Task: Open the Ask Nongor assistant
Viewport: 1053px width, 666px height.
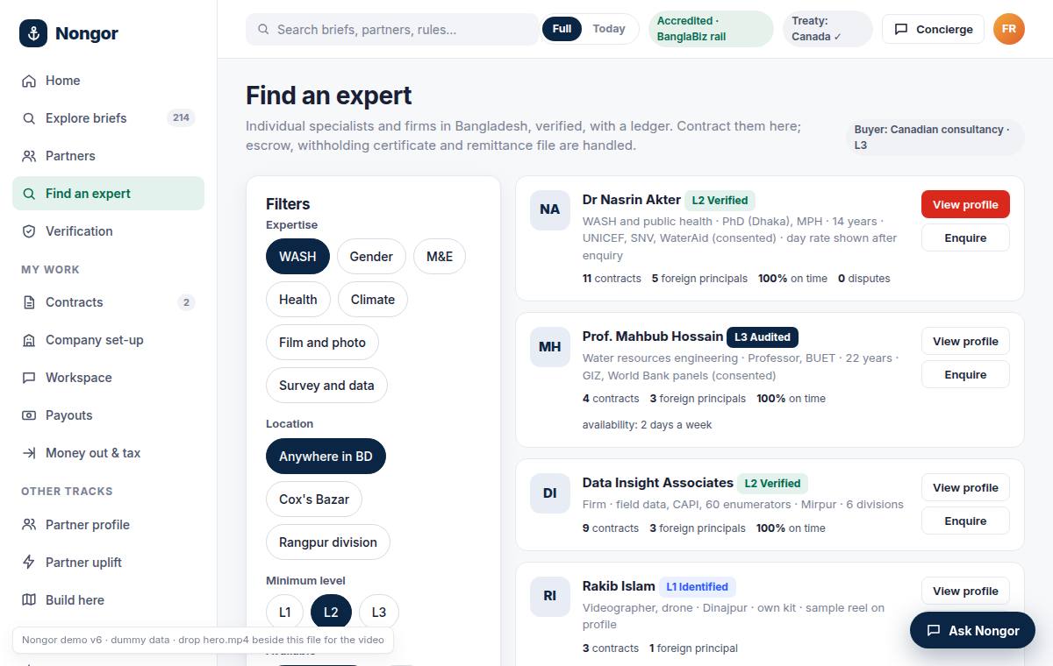Action: [x=972, y=630]
